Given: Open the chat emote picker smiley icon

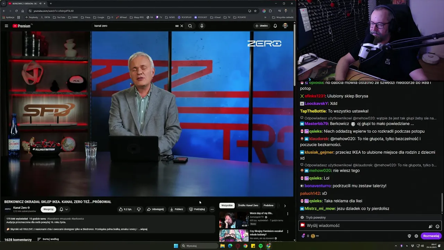Looking at the screenshot, I should [x=437, y=226].
